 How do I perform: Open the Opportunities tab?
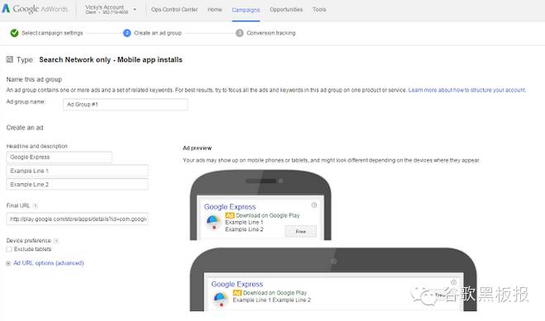click(286, 10)
